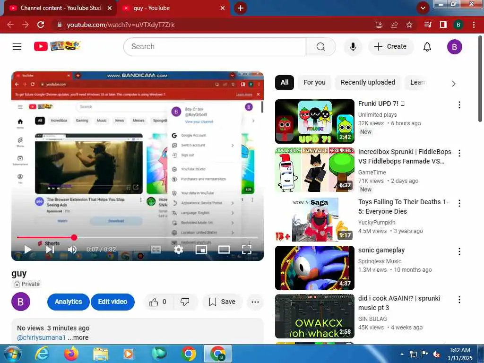The height and width of the screenshot is (363, 484).
Task: Open Chrome three-dot menu
Action: pos(474,25)
